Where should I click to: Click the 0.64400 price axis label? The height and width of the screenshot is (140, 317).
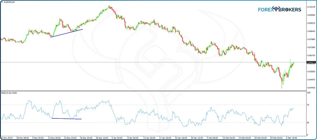pos(311,88)
